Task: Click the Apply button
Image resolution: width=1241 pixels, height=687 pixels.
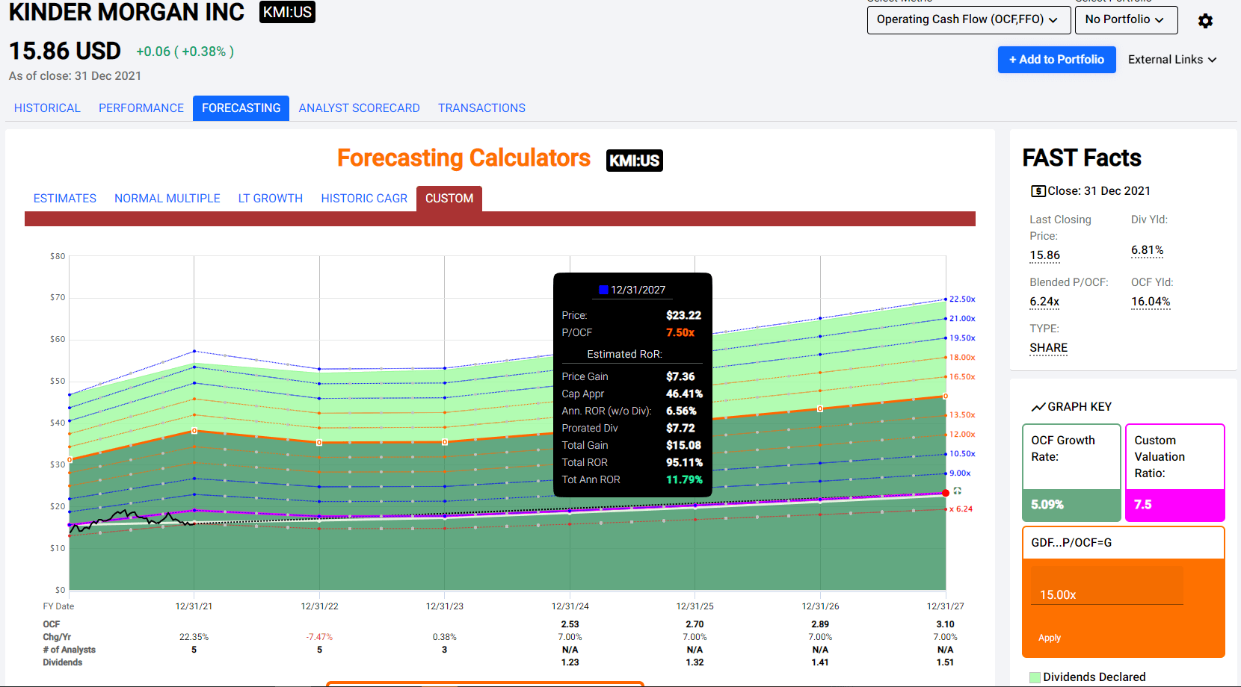Action: (1050, 638)
